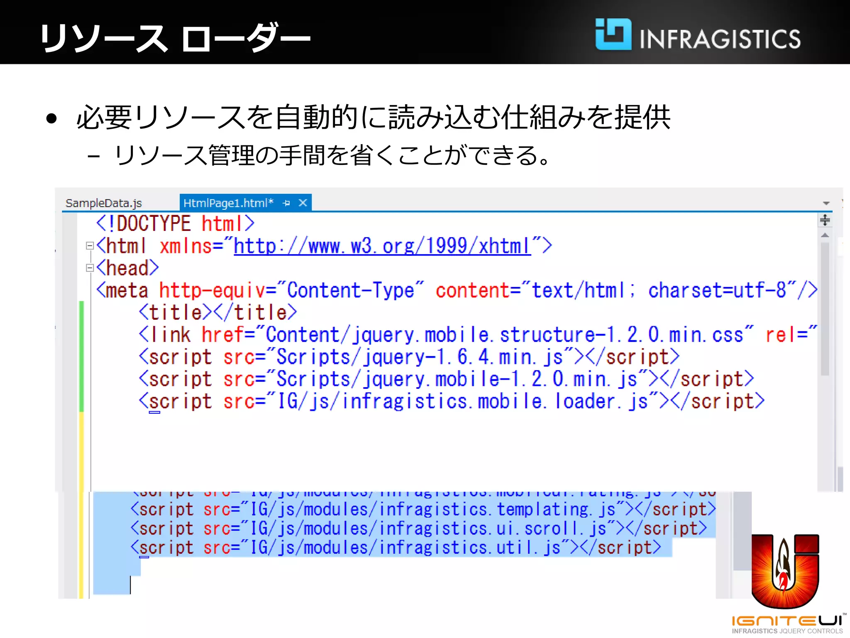850x638 pixels.
Task: Click the infragistics.mobile.loader.js script line
Action: pyautogui.click(x=452, y=402)
